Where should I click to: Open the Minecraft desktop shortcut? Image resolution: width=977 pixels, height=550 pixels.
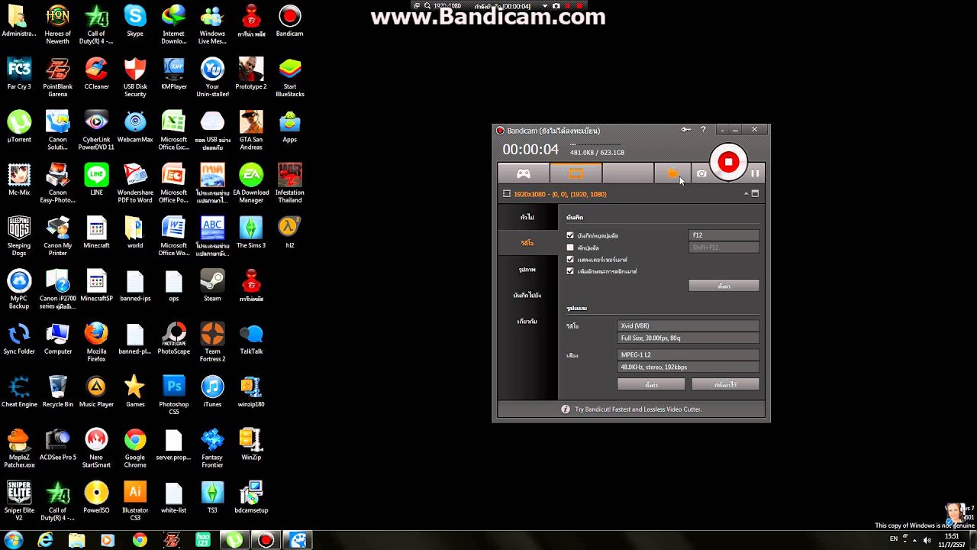(x=96, y=234)
